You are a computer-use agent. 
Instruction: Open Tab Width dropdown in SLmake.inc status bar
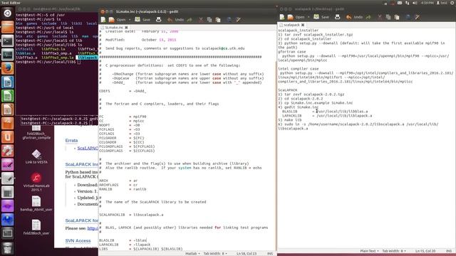(x=215, y=254)
